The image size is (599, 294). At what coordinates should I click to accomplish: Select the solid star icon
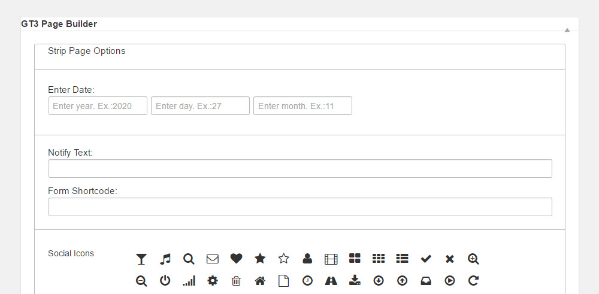pyautogui.click(x=260, y=259)
